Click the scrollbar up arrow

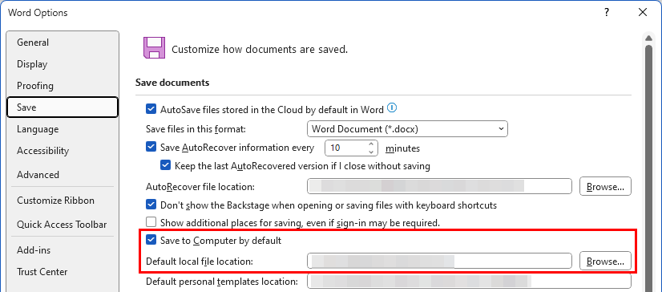649,39
